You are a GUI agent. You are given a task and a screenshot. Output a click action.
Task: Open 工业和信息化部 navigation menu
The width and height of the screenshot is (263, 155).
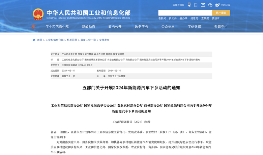tap(57, 27)
